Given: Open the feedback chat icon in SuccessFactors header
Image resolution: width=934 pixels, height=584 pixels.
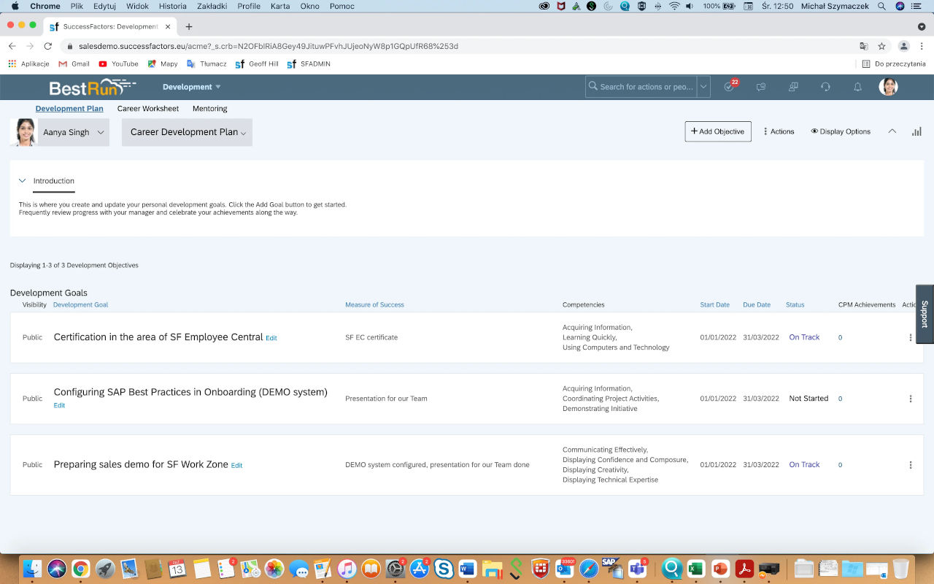Looking at the screenshot, I should pos(761,87).
